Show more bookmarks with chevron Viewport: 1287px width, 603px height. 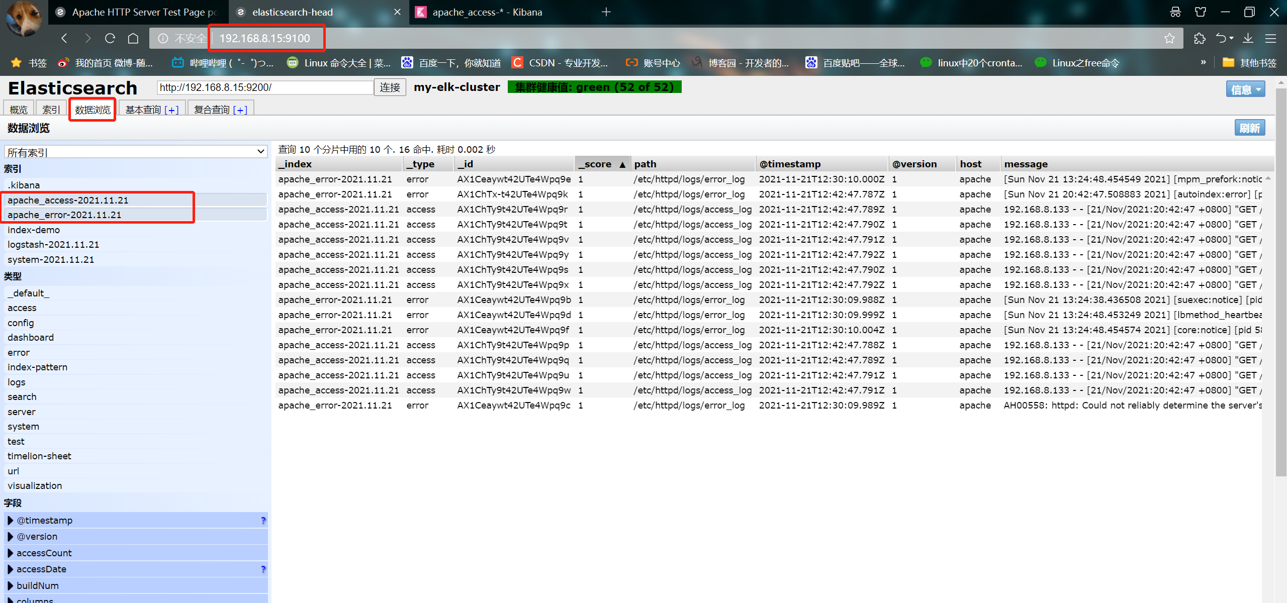click(1203, 62)
